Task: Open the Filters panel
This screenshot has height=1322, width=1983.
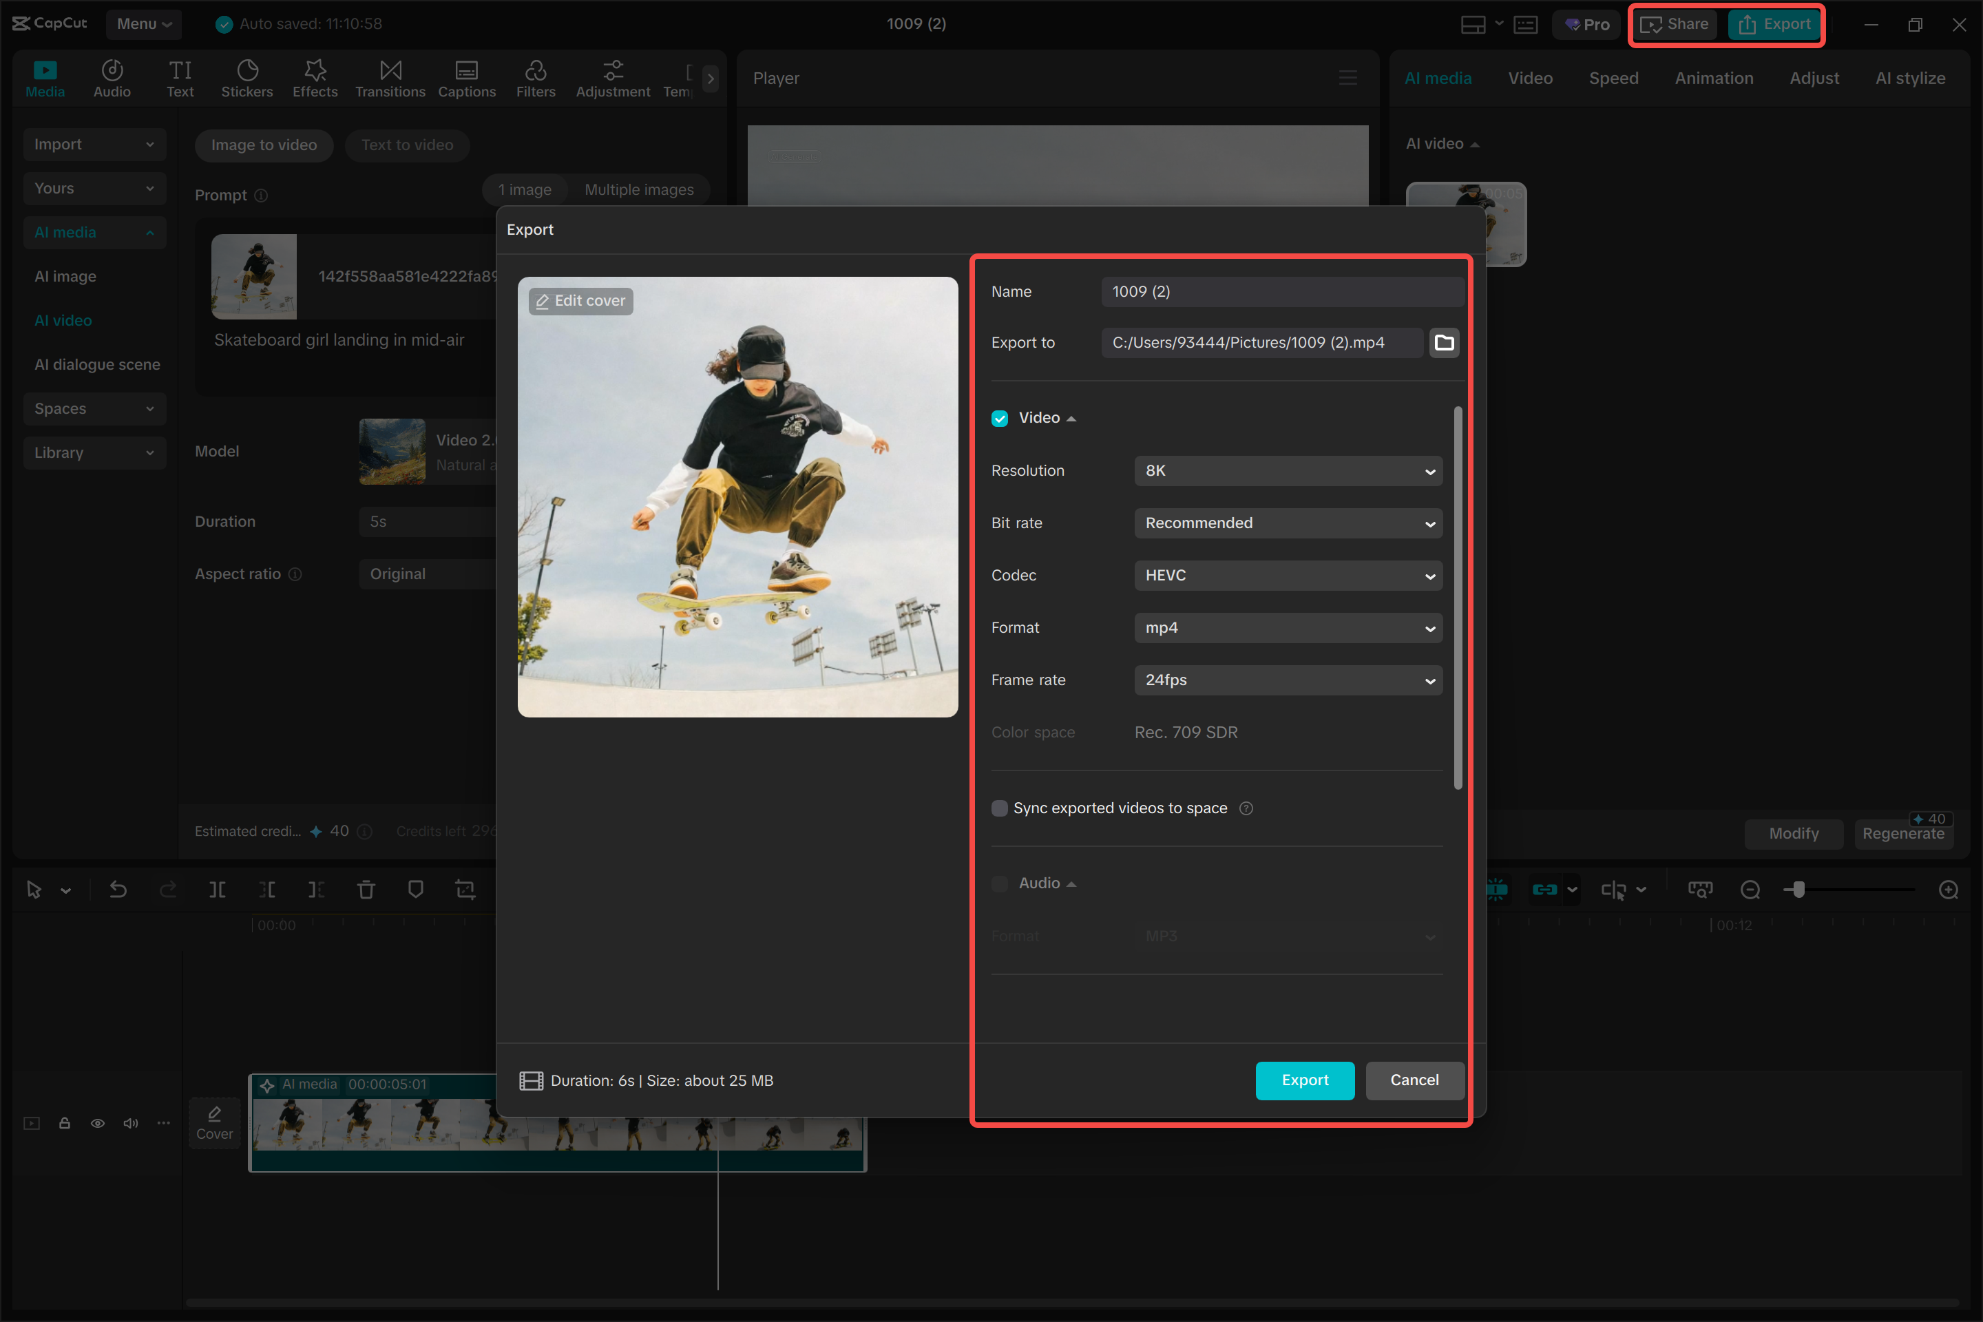Action: 536,78
